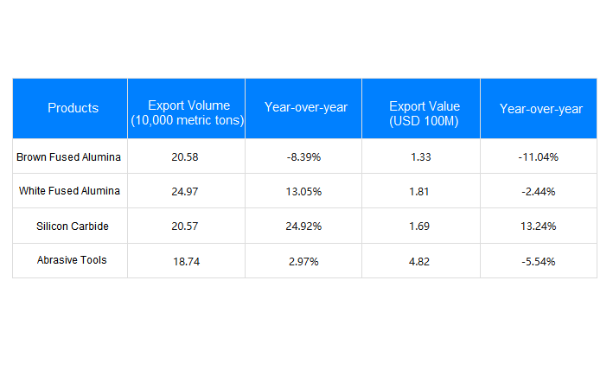Viewport: 613px width, 389px height.
Task: Click the 18.74 Abrasive Tools volume
Action: pyautogui.click(x=187, y=261)
